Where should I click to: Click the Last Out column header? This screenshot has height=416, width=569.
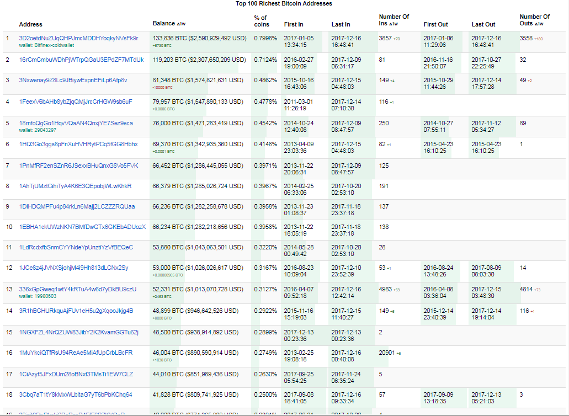pyautogui.click(x=483, y=24)
